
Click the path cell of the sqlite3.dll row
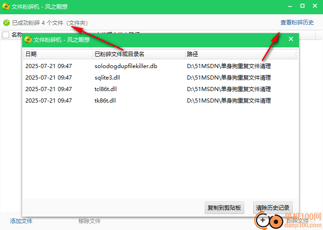pos(229,78)
